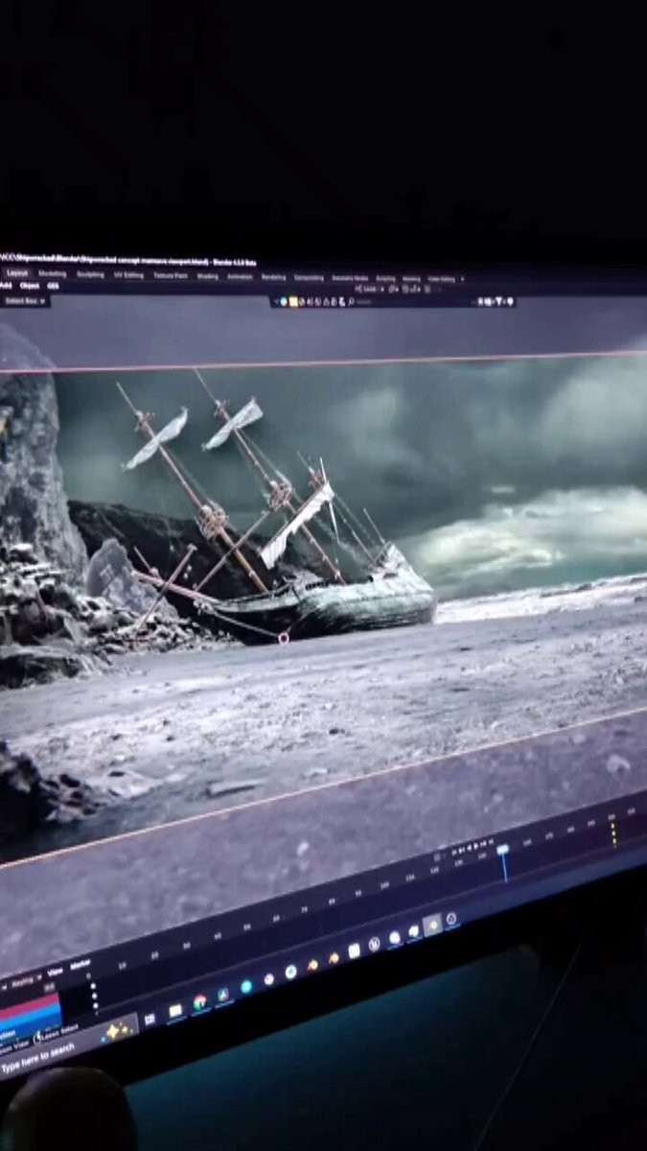Move the blue timeline playhead marker
The height and width of the screenshot is (1151, 647).
click(x=502, y=850)
